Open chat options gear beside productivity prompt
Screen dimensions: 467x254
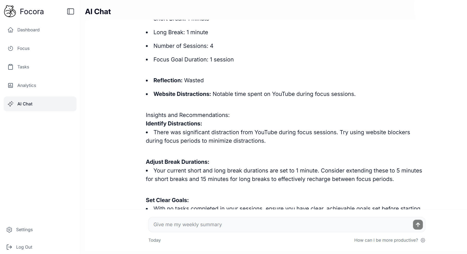tap(423, 240)
